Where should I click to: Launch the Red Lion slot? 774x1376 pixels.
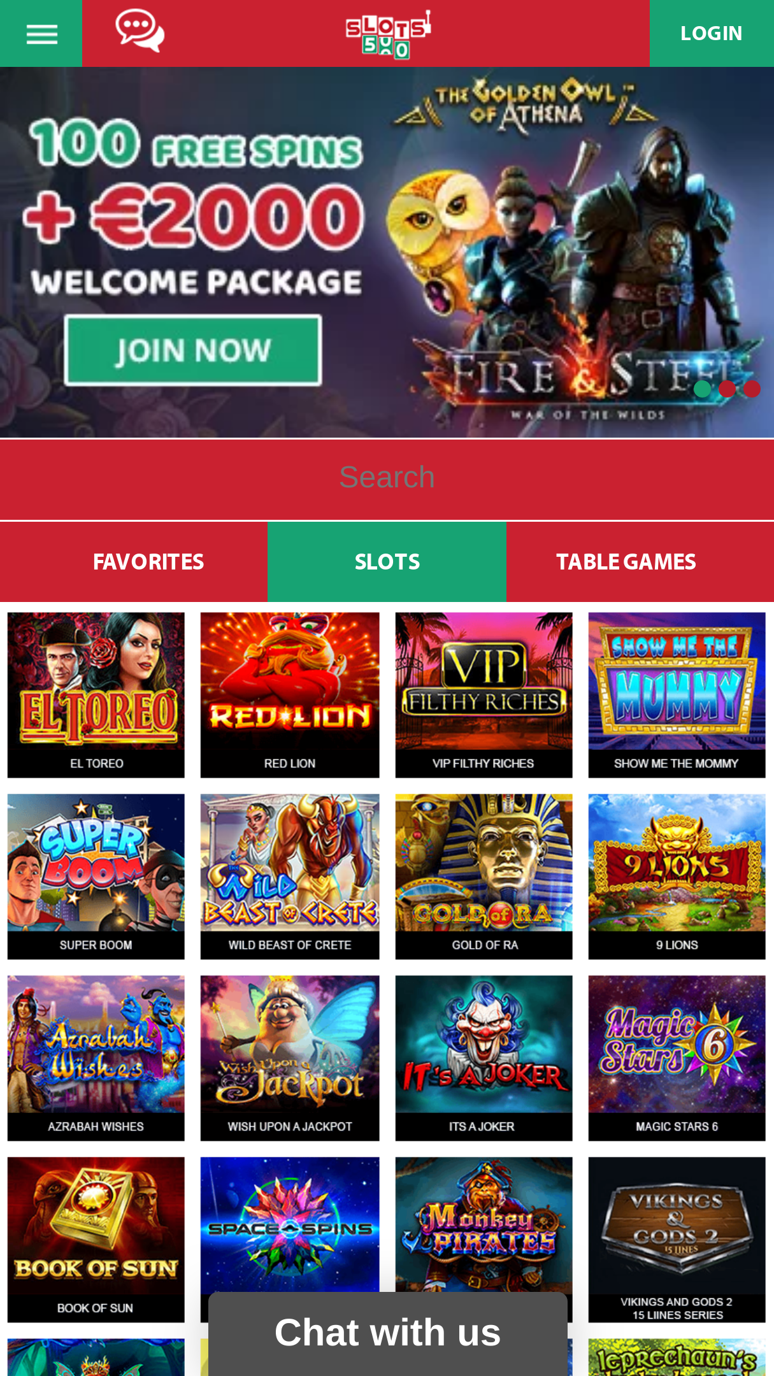(x=290, y=695)
